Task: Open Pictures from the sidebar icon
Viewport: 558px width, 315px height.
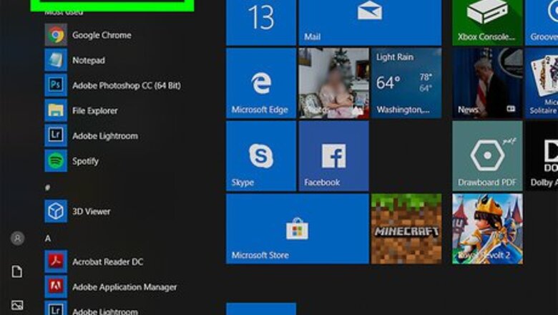Action: [x=17, y=305]
